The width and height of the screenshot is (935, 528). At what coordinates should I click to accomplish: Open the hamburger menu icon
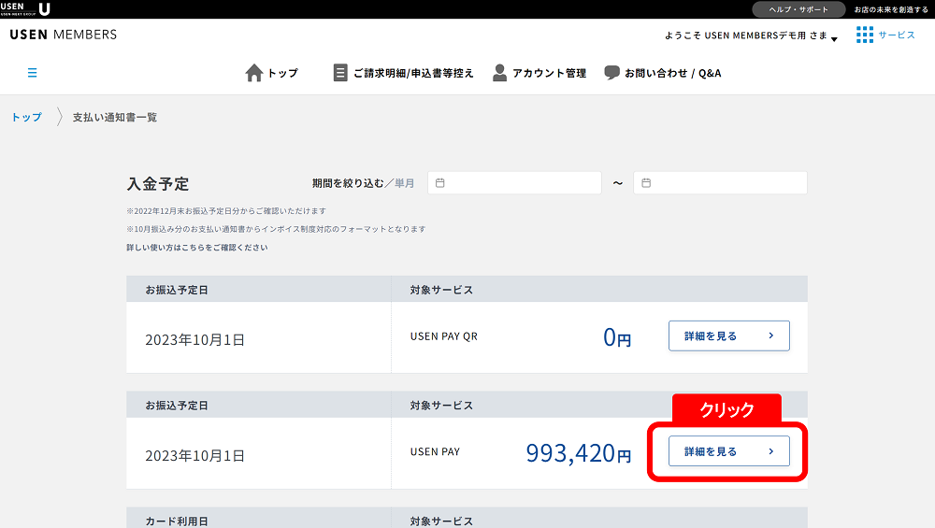point(33,73)
